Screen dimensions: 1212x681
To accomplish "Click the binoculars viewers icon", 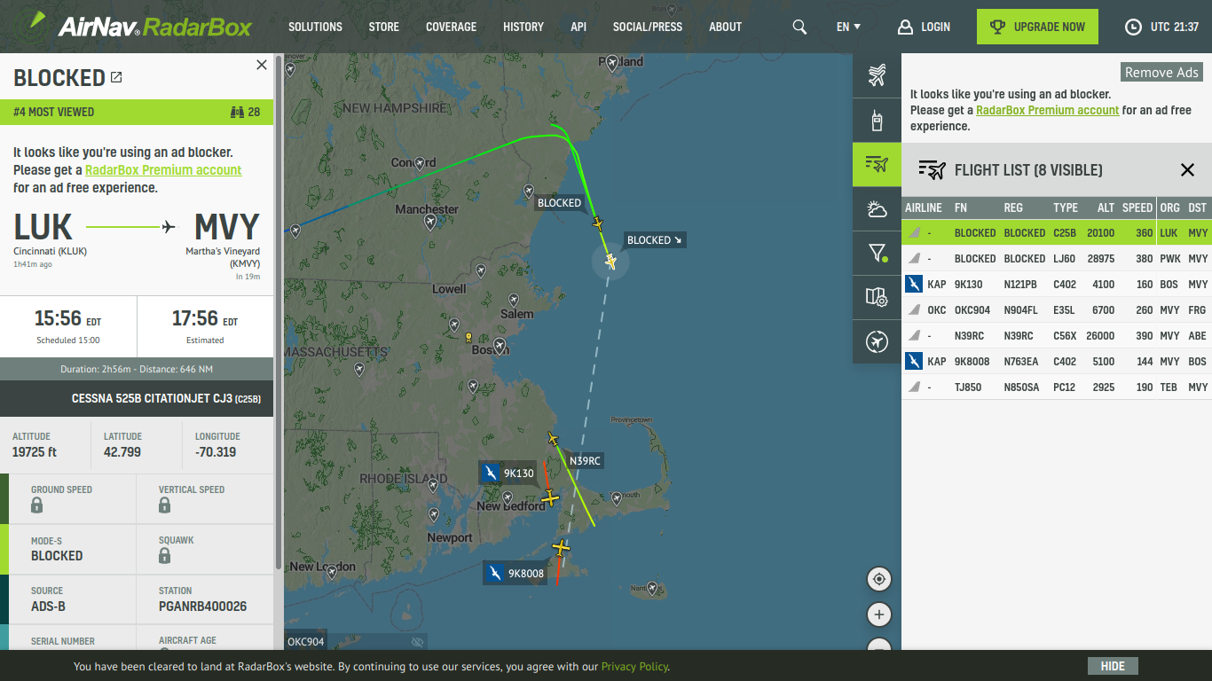I will pyautogui.click(x=237, y=112).
